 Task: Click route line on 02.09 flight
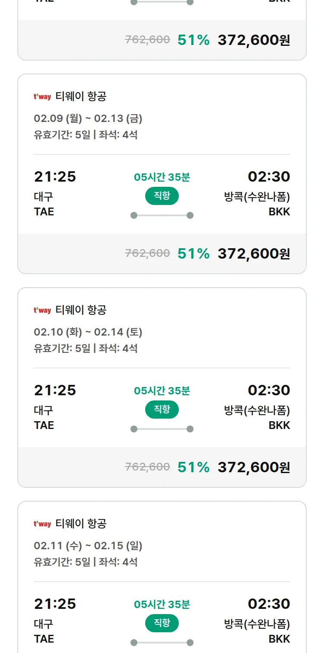(162, 215)
